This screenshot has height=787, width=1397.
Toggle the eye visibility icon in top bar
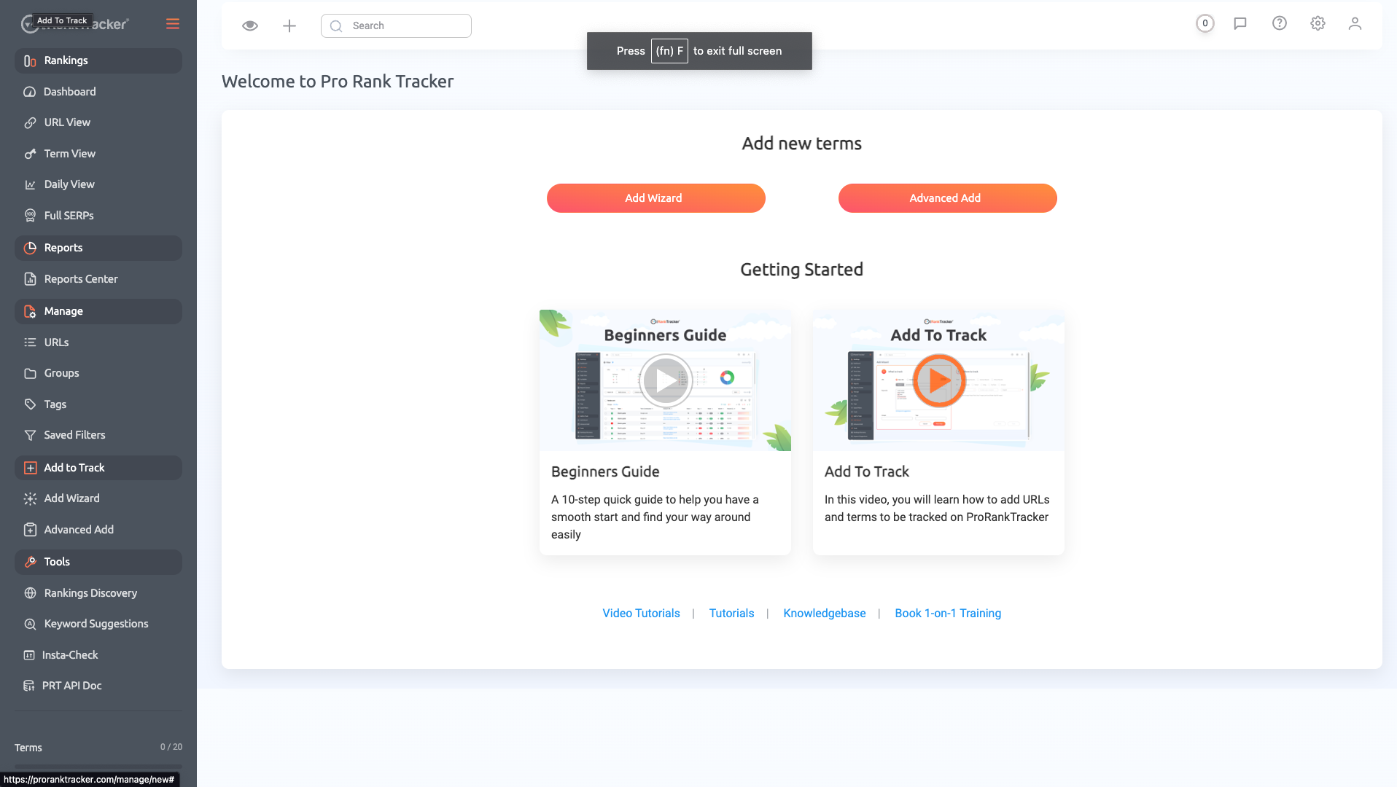(x=250, y=26)
